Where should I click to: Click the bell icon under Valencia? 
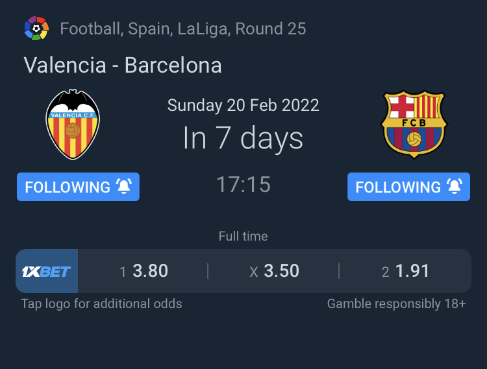click(123, 187)
